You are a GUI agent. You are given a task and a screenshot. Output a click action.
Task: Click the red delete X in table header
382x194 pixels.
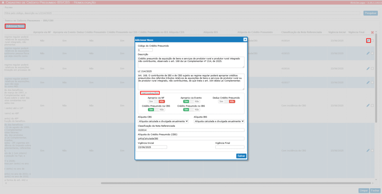[x=372, y=33]
